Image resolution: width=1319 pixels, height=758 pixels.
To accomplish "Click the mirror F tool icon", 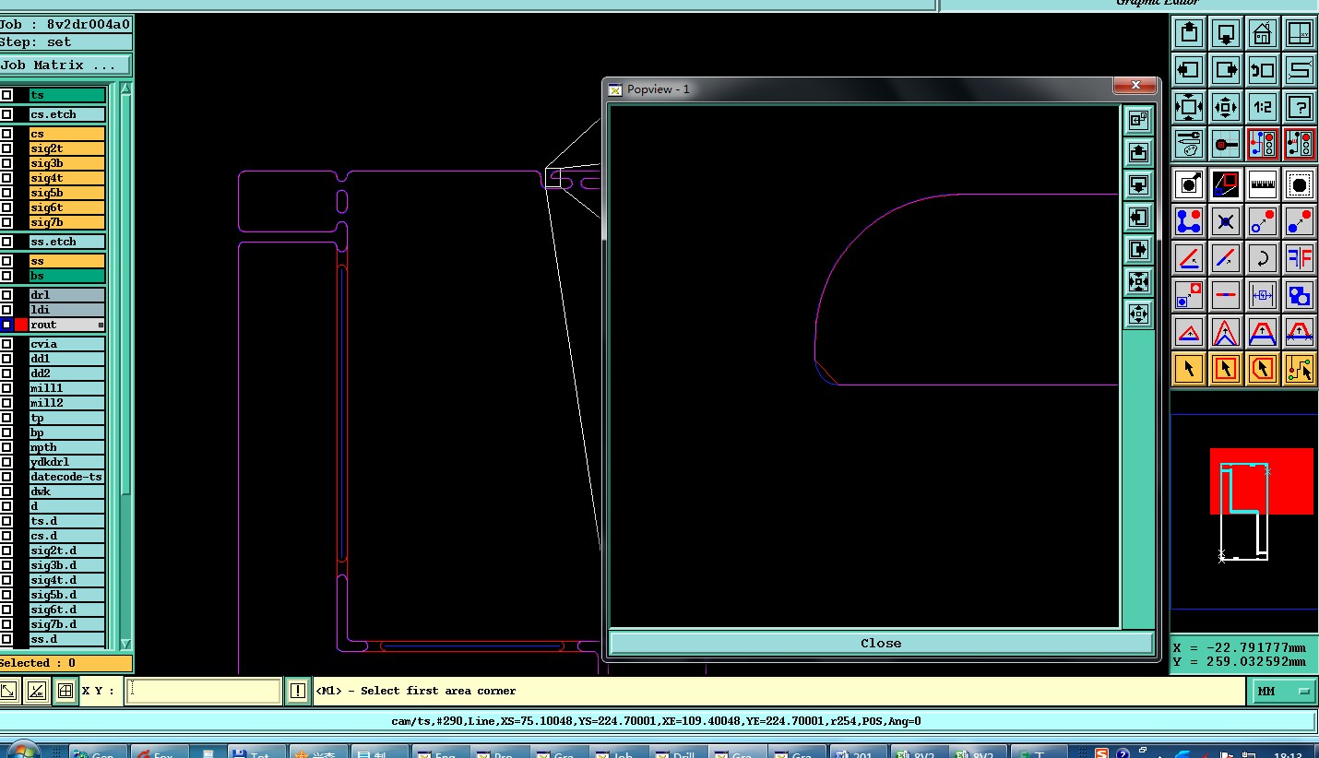I will click(1300, 258).
